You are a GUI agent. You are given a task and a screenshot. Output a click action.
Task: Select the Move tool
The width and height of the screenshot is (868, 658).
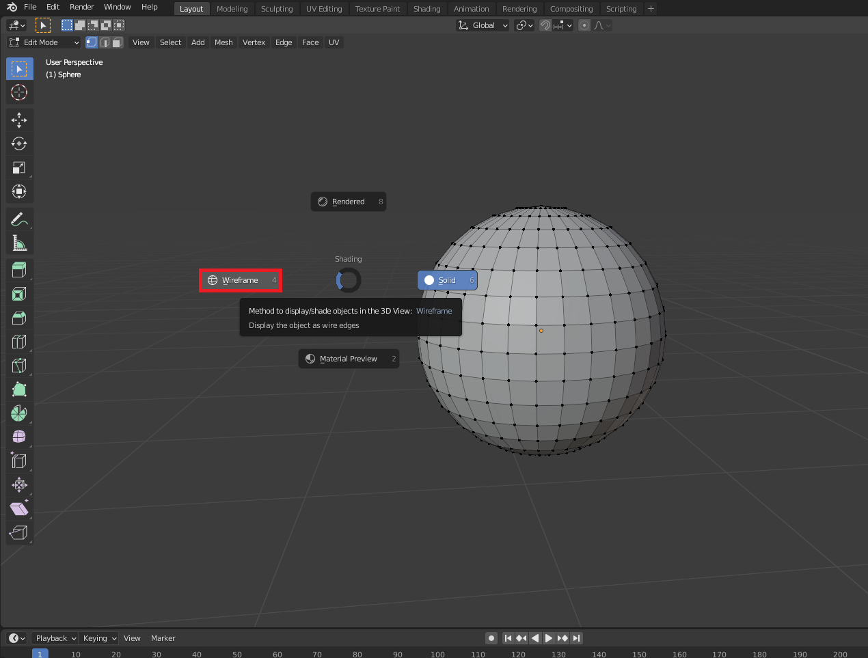click(x=19, y=120)
